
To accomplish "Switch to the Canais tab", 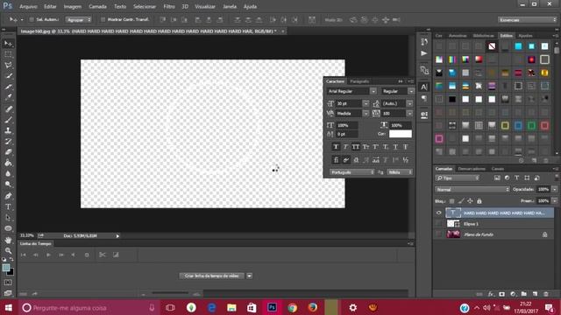I will coord(497,169).
